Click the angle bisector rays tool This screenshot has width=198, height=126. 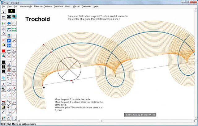[14, 102]
